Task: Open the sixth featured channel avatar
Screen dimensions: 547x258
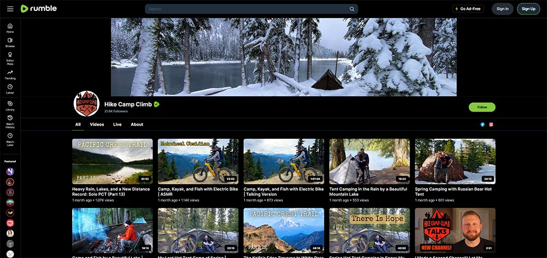Action: [10, 223]
